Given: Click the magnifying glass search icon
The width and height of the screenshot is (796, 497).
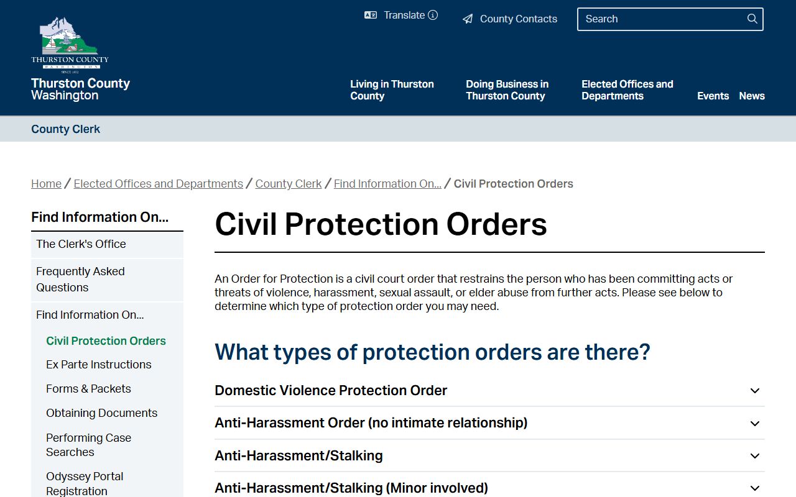Looking at the screenshot, I should 752,19.
